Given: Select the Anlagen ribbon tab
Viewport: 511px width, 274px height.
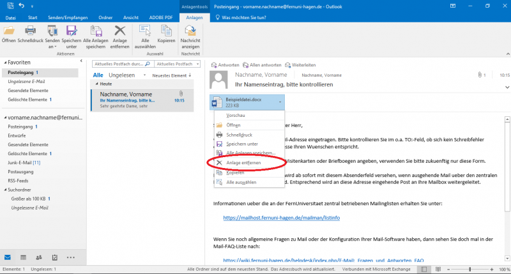Looking at the screenshot, I should [x=194, y=18].
